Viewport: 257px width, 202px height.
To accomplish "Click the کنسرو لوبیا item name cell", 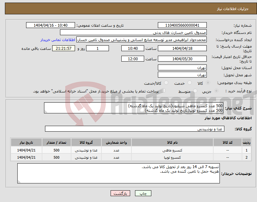I will click(172, 157).
